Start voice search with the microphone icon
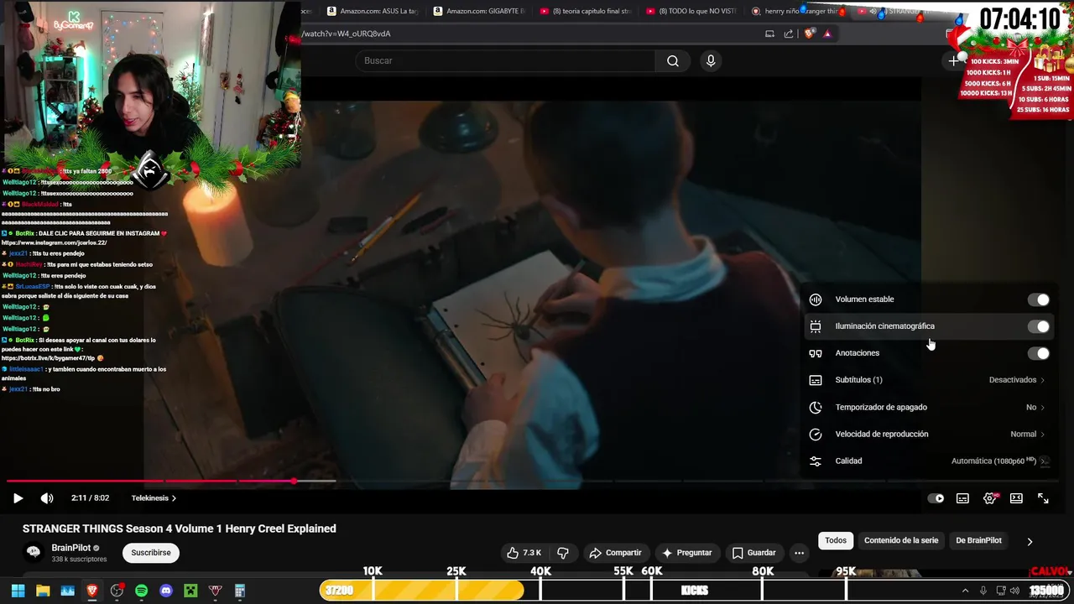1074x604 pixels. click(711, 60)
